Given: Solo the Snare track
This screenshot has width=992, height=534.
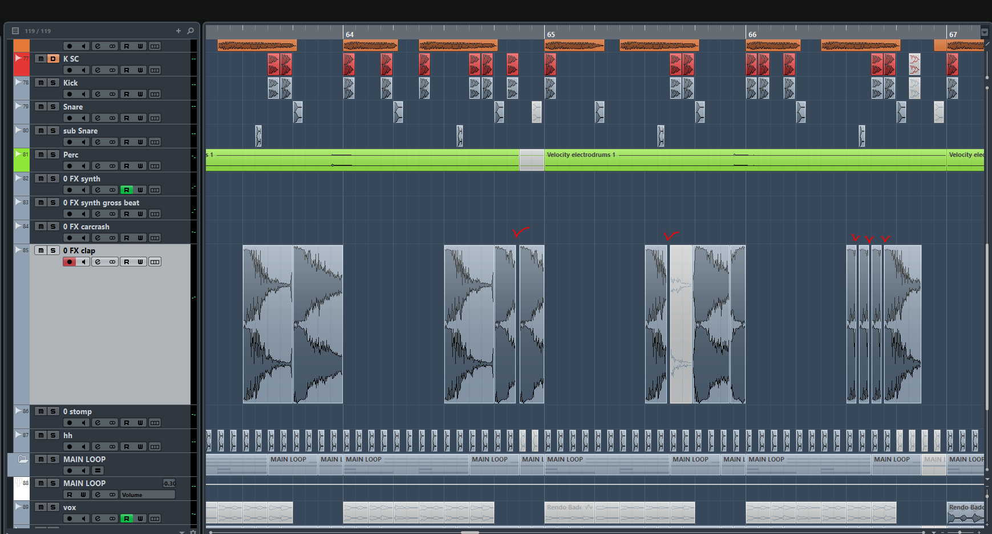Looking at the screenshot, I should tap(53, 107).
